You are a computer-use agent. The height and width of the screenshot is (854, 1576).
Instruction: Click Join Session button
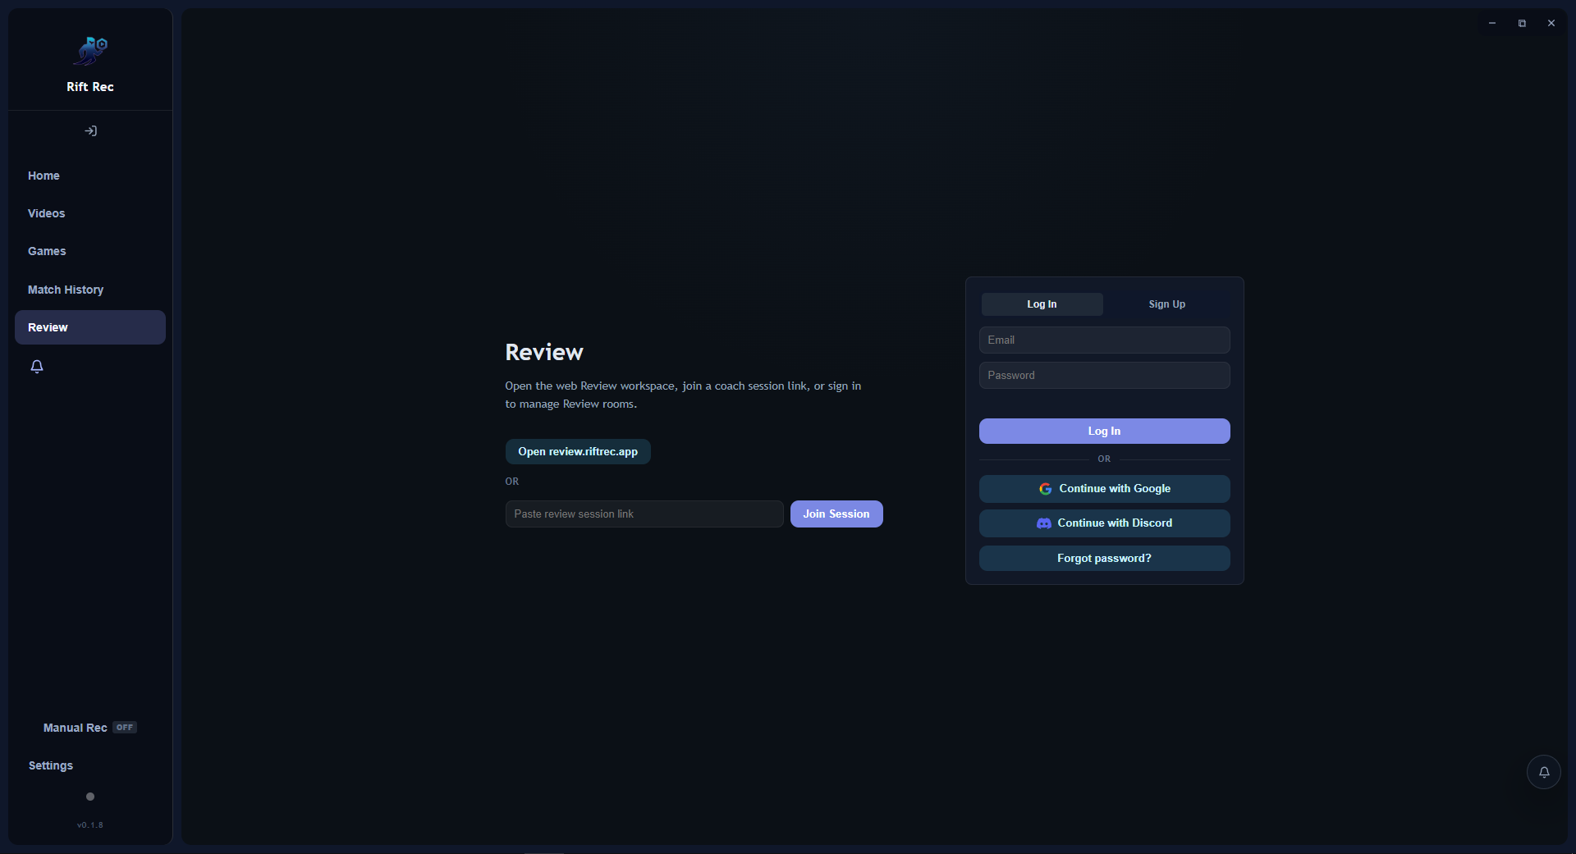[836, 514]
